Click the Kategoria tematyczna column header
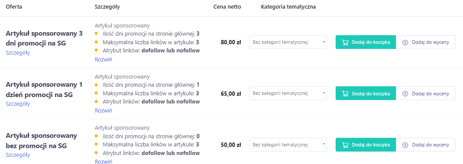Image resolution: width=463 pixels, height=164 pixels. click(288, 7)
